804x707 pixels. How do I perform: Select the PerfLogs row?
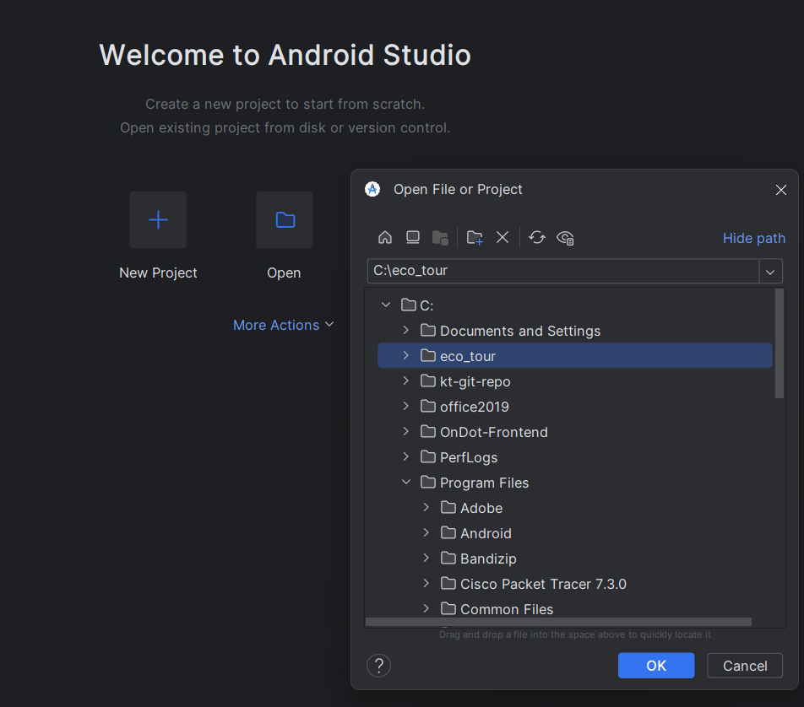point(575,457)
